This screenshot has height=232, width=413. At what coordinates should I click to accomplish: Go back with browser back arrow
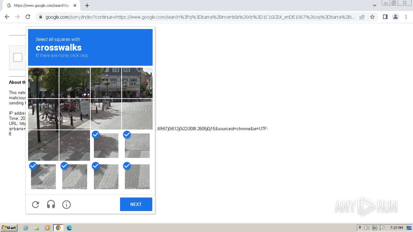(x=7, y=17)
